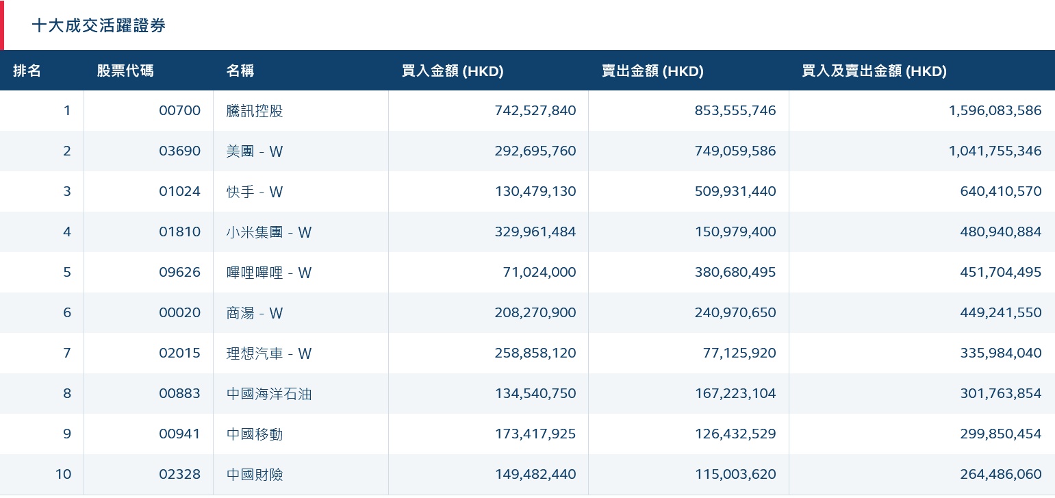Select stock code 03690
Image resolution: width=1055 pixels, height=498 pixels.
click(179, 151)
